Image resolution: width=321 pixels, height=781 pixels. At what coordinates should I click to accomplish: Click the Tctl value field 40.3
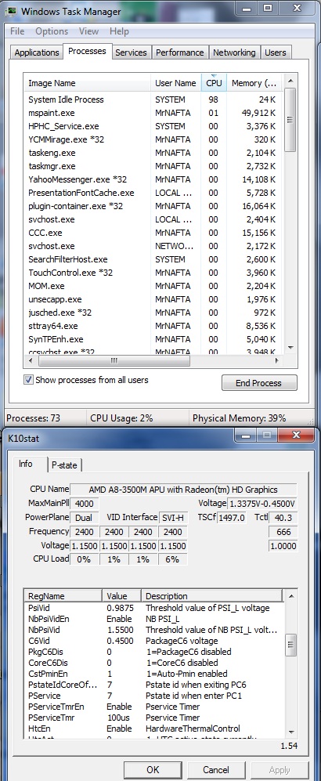pyautogui.click(x=283, y=518)
